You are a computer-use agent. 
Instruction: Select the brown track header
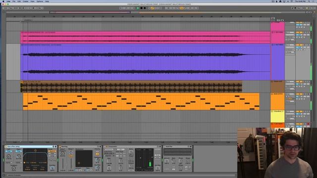[277, 87]
